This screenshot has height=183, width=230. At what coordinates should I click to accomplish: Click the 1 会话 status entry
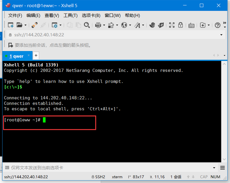point(176,177)
